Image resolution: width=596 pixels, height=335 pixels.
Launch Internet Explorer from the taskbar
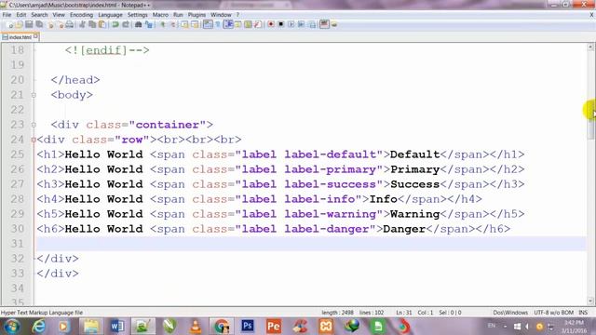click(x=39, y=327)
